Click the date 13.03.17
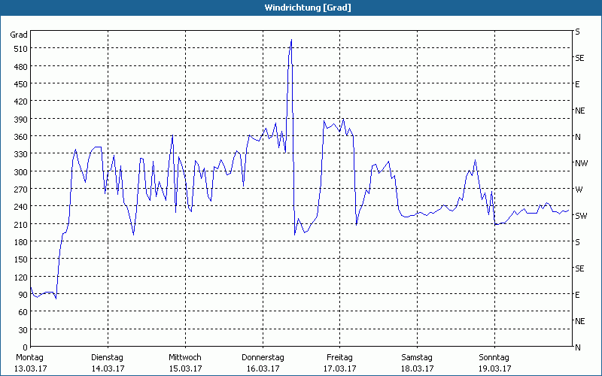The width and height of the screenshot is (602, 376). pos(31,368)
